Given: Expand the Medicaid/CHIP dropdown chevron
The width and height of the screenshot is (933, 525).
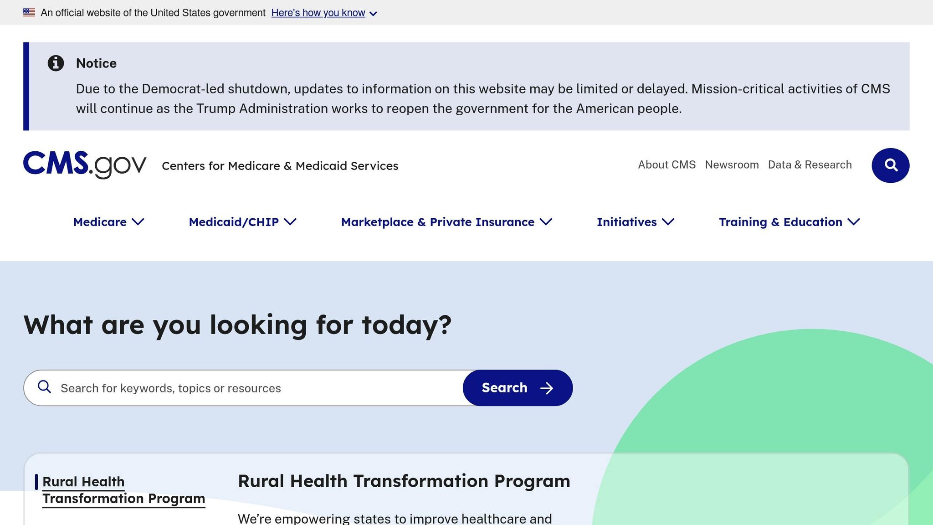Looking at the screenshot, I should click(290, 222).
